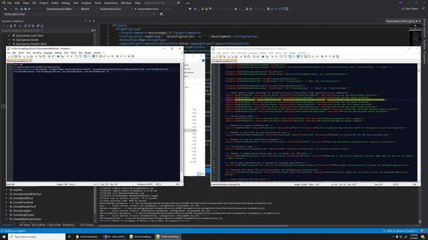The width and height of the screenshot is (428, 240).
Task: Click vertical scrollbar of XML Notepad++ editor
Action: coord(419,123)
